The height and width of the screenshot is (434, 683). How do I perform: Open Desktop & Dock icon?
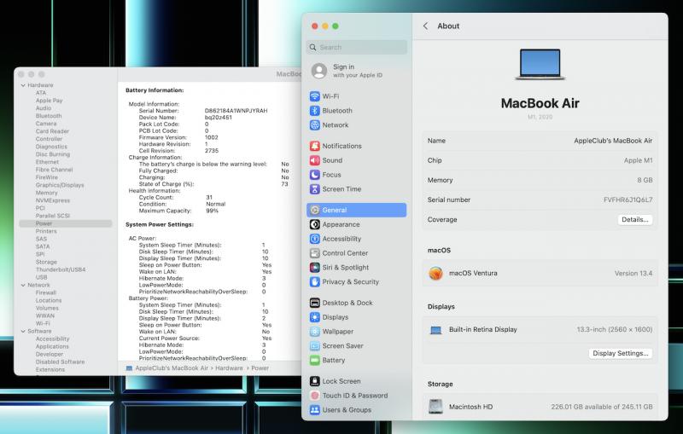click(x=314, y=302)
